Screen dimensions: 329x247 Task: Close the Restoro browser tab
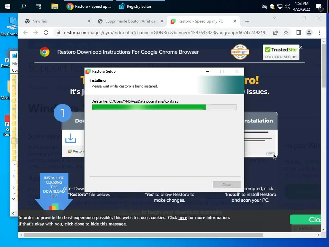pyautogui.click(x=235, y=21)
